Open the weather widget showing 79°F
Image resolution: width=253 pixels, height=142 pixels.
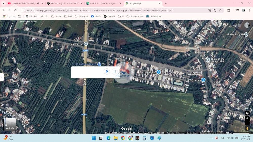[x=9, y=138]
